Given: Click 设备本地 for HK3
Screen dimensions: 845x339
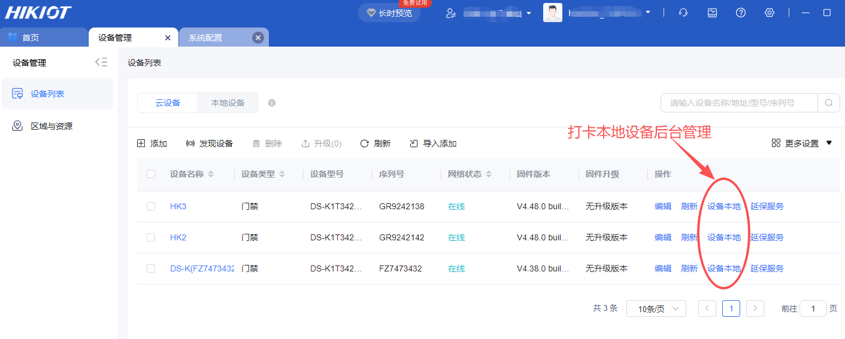Looking at the screenshot, I should point(724,206).
